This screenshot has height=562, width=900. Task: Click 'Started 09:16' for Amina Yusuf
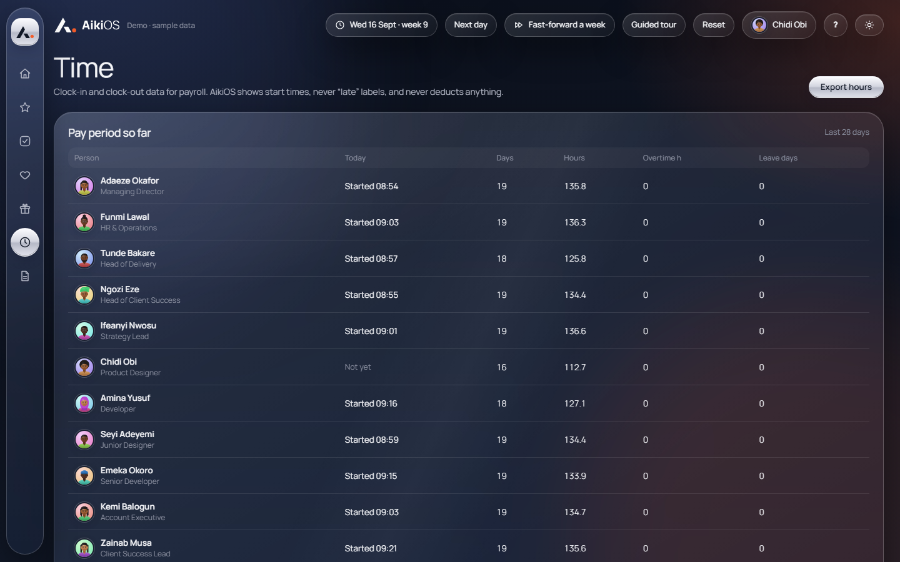pos(371,403)
